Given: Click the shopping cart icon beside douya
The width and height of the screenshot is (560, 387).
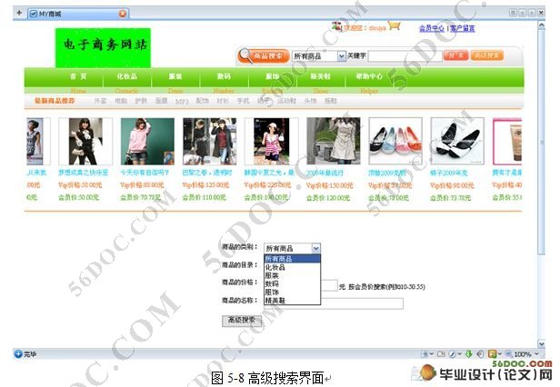Looking at the screenshot, I should tap(395, 25).
